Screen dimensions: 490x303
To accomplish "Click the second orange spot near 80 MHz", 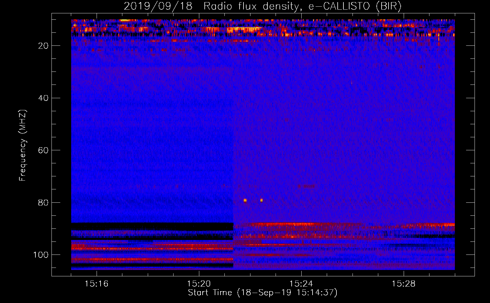I will pos(261,200).
